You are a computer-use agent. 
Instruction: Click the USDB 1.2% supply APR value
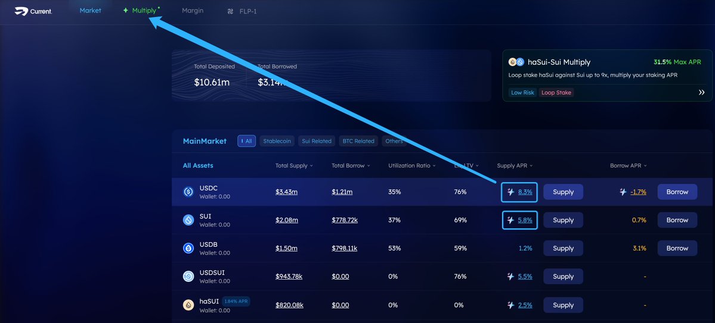525,249
